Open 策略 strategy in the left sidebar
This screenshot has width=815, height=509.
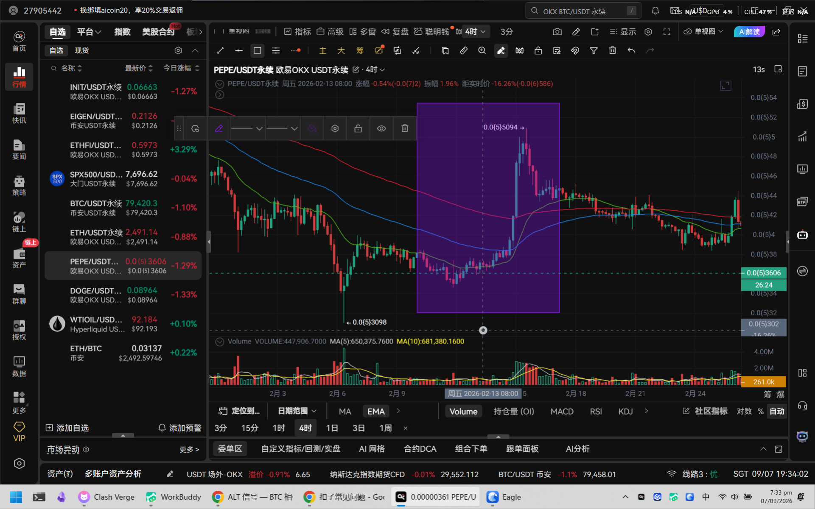click(19, 185)
